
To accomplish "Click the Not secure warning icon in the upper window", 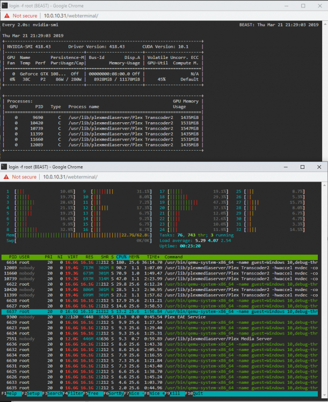I will tap(6, 16).
